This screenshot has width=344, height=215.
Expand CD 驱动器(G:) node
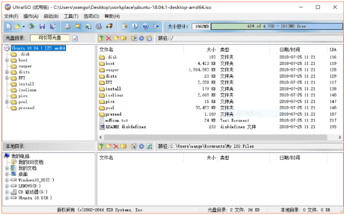pyautogui.click(x=7, y=192)
